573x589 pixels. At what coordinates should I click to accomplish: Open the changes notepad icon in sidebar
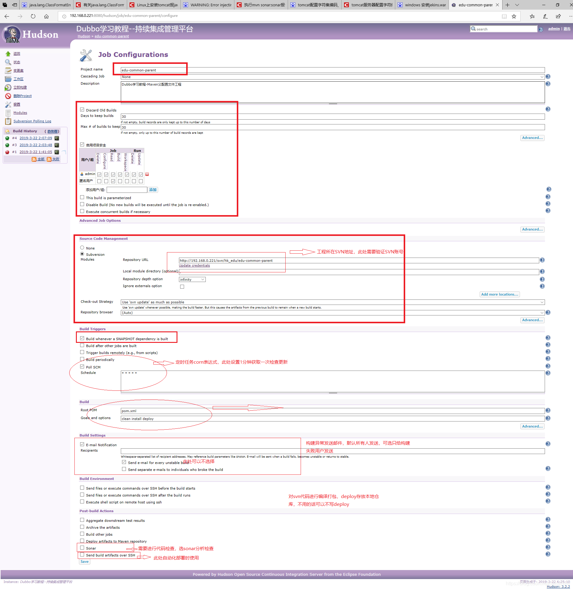point(8,70)
